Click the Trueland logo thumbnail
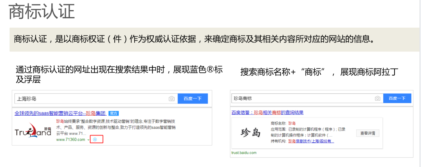The height and width of the screenshot is (167, 421). coord(33,130)
